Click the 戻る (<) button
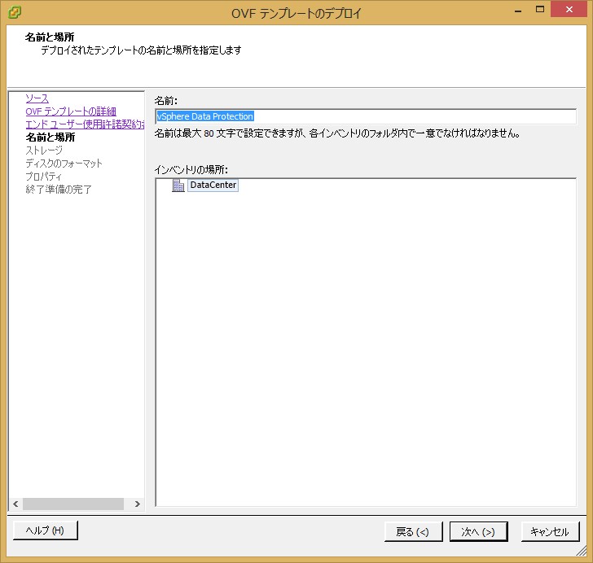The width and height of the screenshot is (593, 563). (413, 532)
